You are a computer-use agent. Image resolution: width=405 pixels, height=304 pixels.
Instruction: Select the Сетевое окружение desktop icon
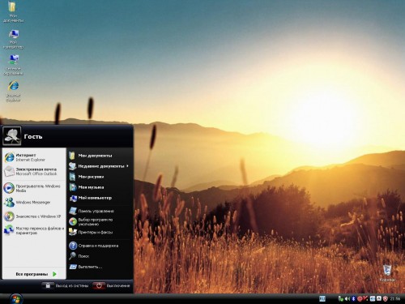pos(13,65)
